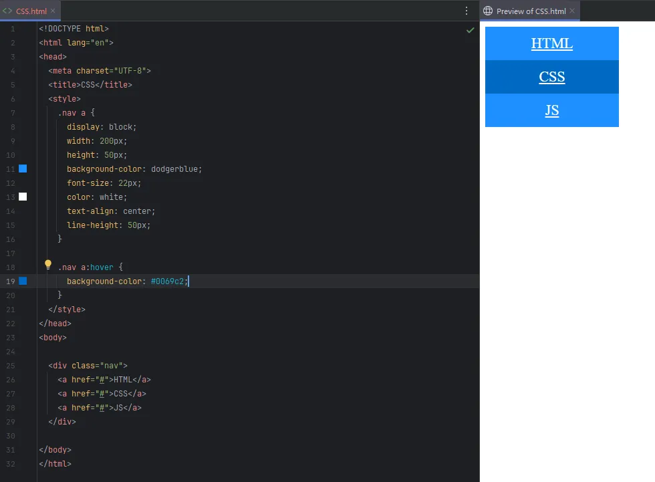Image resolution: width=655 pixels, height=482 pixels.
Task: Click the 'text-align: center;' declaration
Action: click(111, 211)
